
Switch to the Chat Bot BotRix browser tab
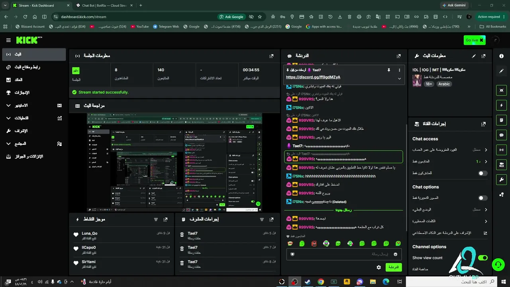coord(105,6)
